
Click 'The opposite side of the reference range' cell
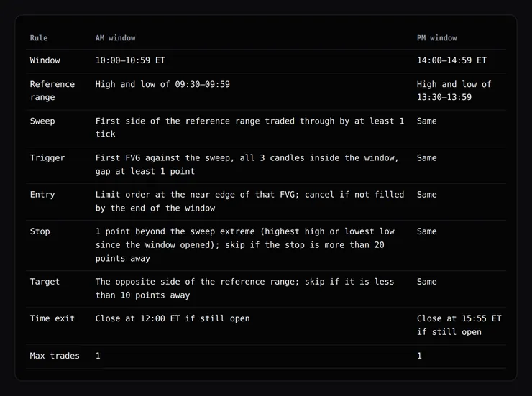(x=244, y=288)
